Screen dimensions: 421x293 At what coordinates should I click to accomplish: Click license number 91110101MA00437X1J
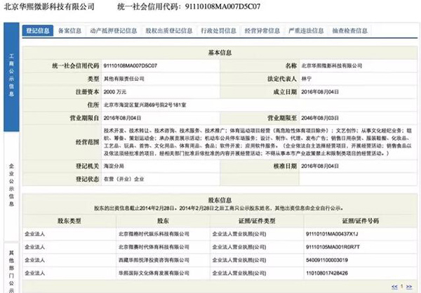click(x=332, y=234)
